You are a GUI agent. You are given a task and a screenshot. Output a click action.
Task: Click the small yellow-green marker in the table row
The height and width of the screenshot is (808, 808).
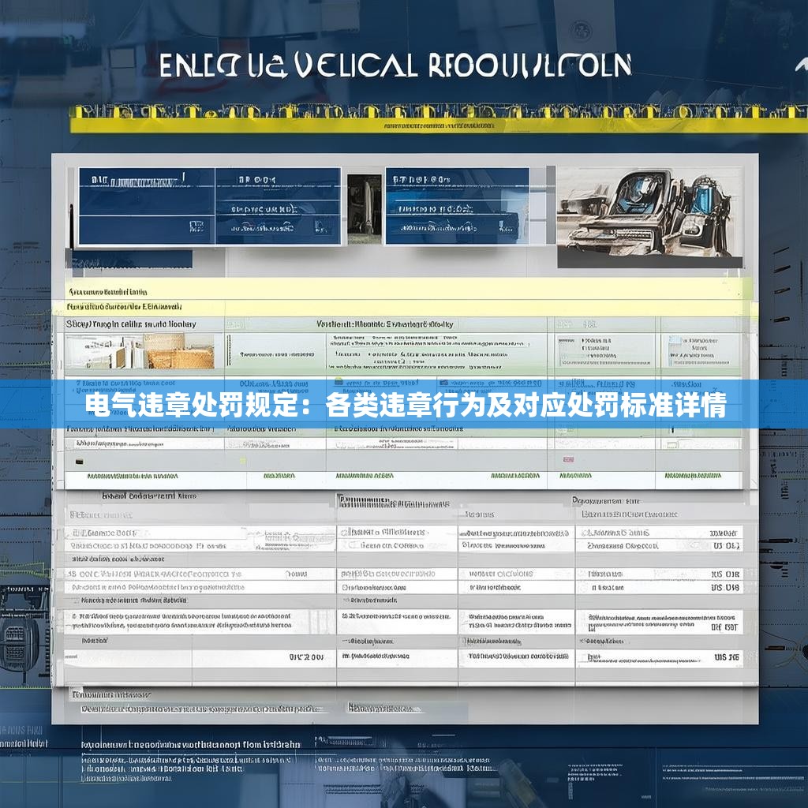243,460
